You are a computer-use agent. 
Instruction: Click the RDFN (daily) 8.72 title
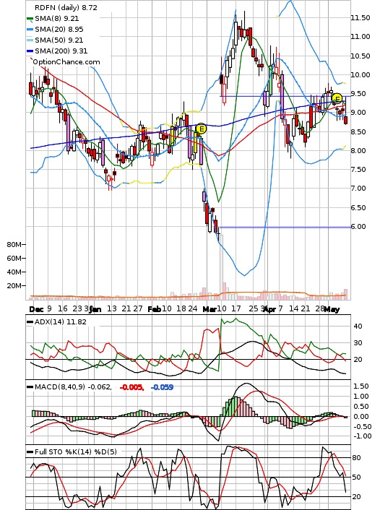[x=66, y=8]
